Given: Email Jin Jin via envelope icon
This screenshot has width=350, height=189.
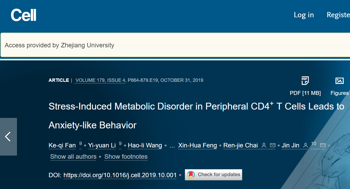Looking at the screenshot, I should coord(323,145).
